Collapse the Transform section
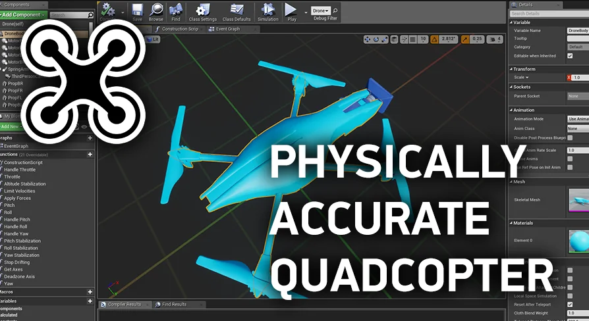The width and height of the screenshot is (589, 321). coord(511,69)
